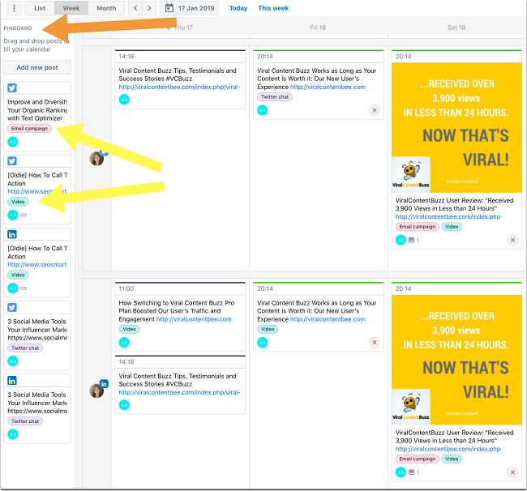Image resolution: width=527 pixels, height=491 pixels.
Task: Click the Sat 19 first-row viral image thumbnail
Action: pos(456,128)
